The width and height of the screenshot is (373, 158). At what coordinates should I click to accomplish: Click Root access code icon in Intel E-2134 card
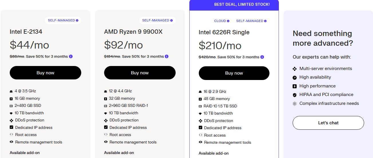(11, 135)
